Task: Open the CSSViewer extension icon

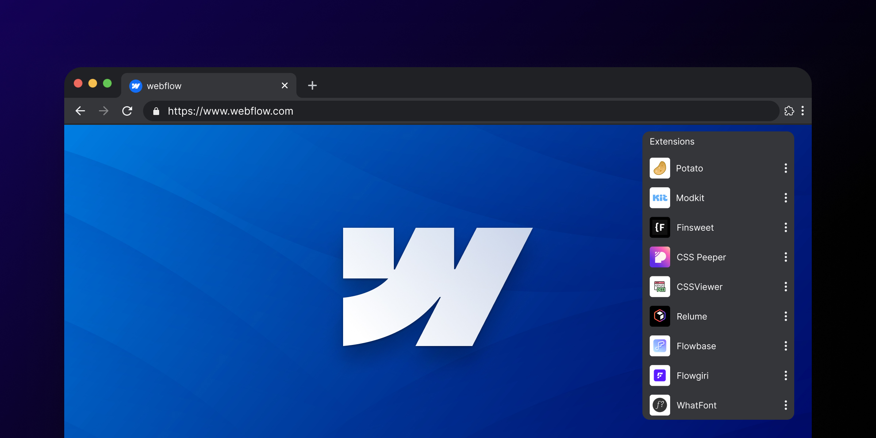Action: [x=660, y=287]
